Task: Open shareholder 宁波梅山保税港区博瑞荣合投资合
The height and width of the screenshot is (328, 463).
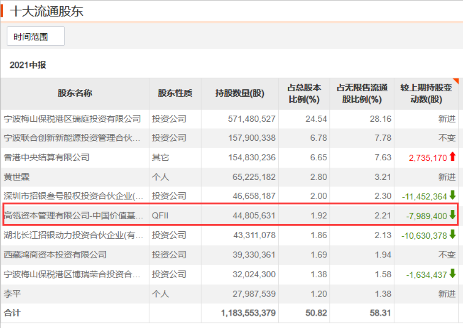Action: [x=72, y=274]
